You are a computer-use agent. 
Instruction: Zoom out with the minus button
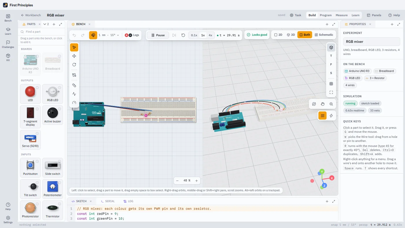[177, 181]
